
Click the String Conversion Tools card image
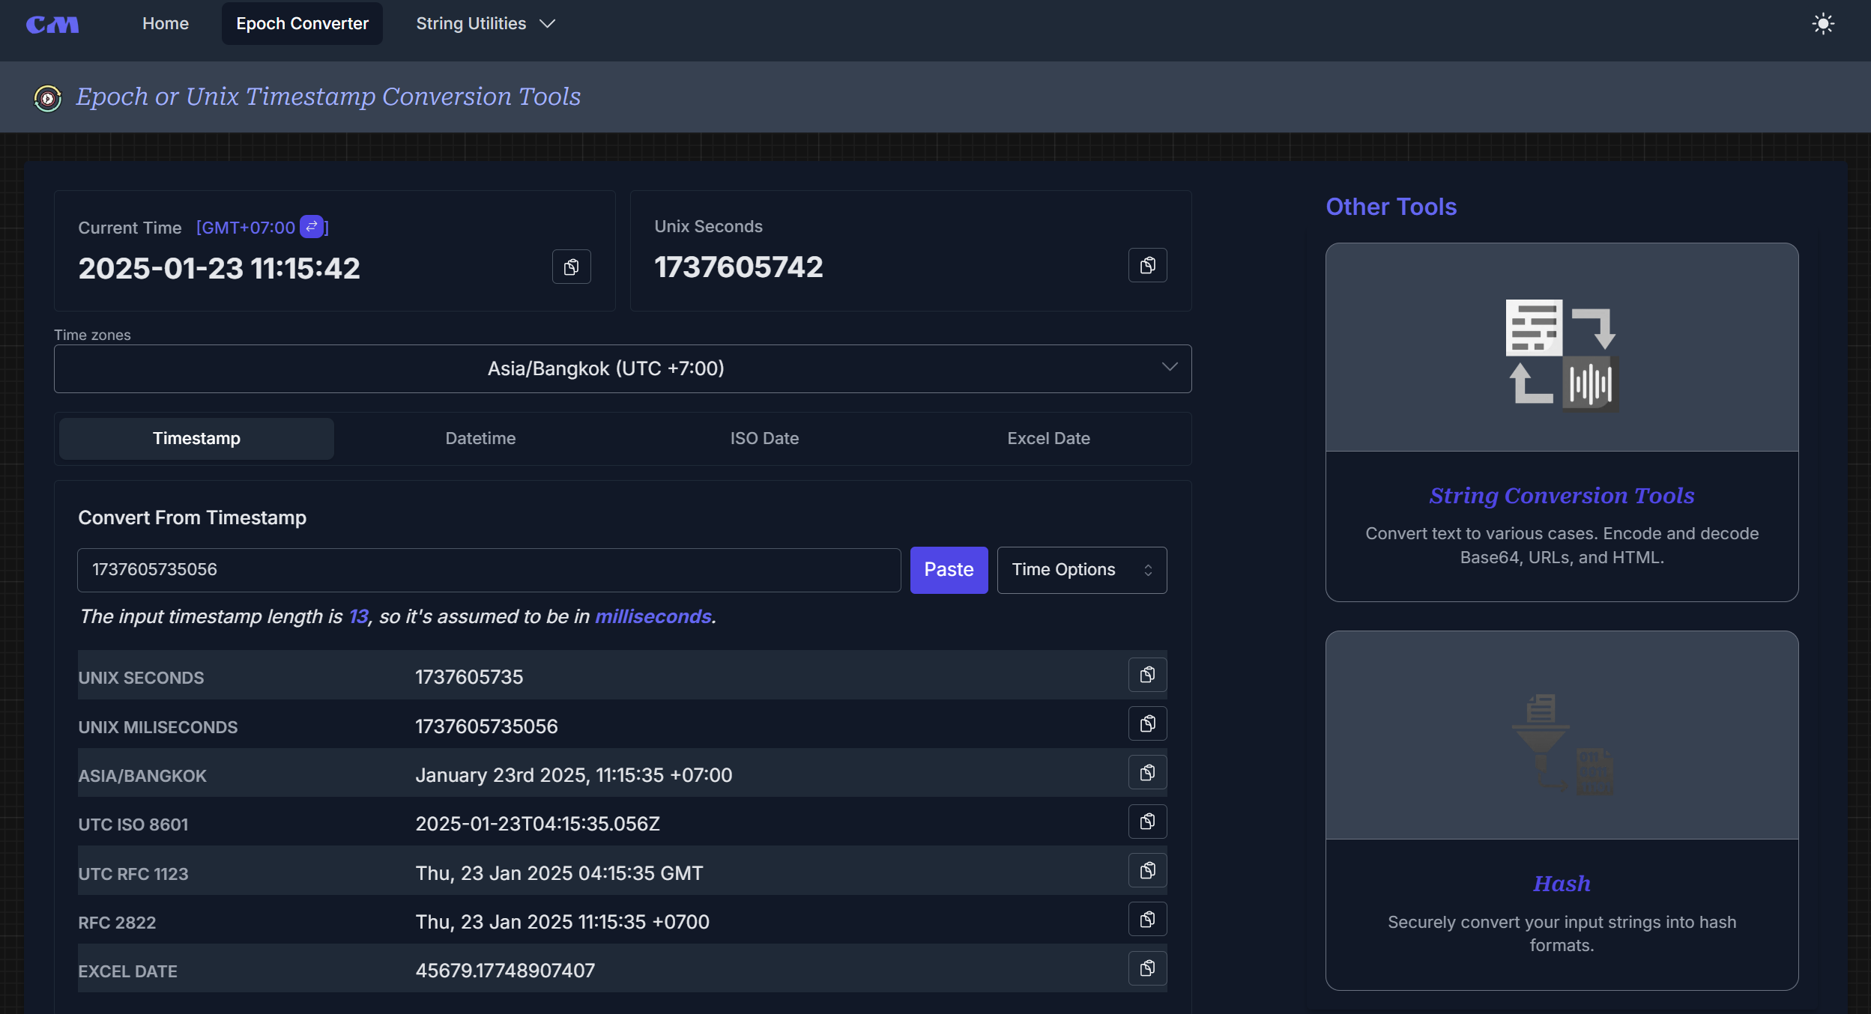(x=1562, y=347)
